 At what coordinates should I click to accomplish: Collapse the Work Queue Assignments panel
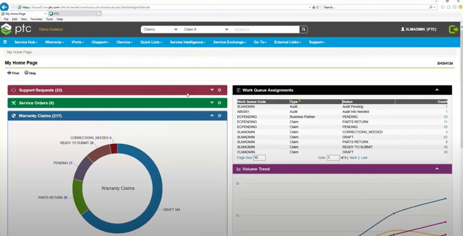point(437,90)
